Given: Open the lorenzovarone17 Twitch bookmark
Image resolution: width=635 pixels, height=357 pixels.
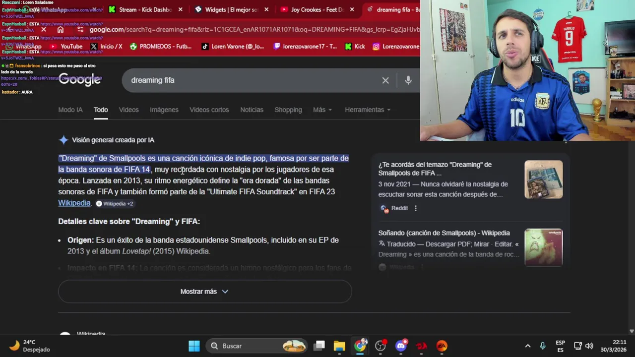Looking at the screenshot, I should tap(305, 46).
